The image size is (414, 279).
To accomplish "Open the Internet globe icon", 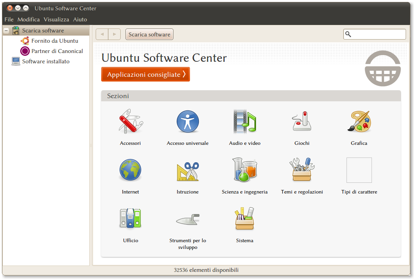I will tap(130, 170).
